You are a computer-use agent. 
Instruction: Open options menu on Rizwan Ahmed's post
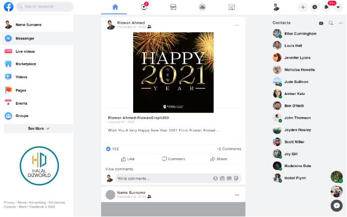pyautogui.click(x=237, y=25)
